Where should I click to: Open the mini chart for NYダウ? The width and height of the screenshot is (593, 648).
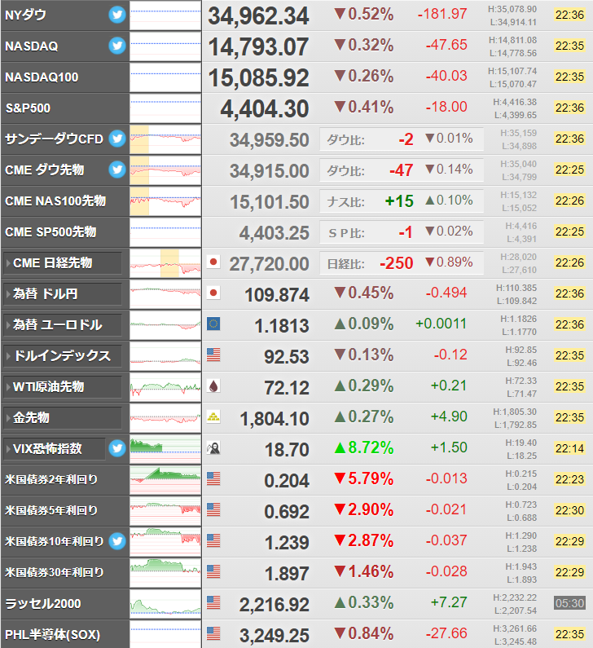[165, 15]
